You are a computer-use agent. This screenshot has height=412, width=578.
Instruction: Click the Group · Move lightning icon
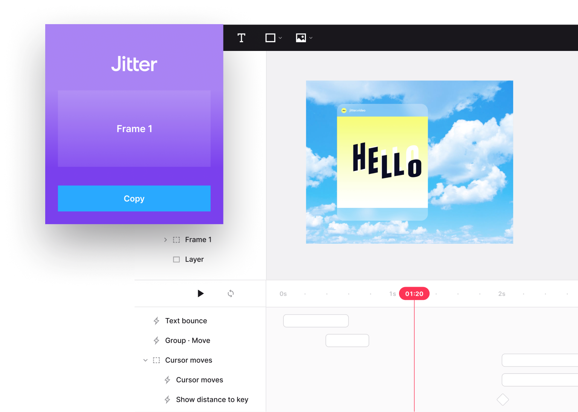coord(156,341)
